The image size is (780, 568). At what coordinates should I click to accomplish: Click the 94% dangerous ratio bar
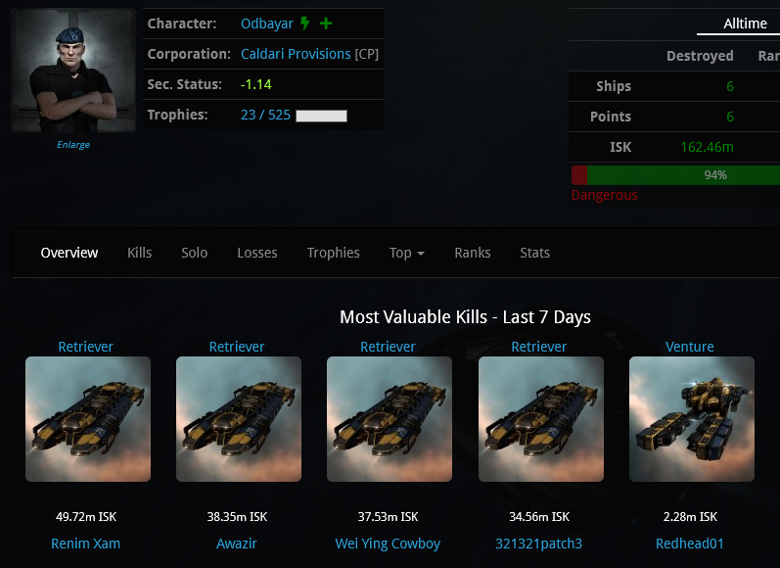point(675,175)
